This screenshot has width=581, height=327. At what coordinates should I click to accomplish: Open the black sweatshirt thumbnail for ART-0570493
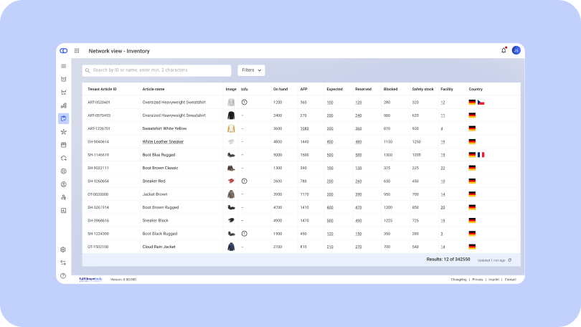click(x=231, y=115)
